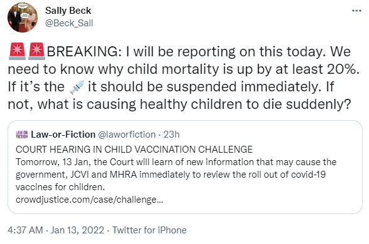Image resolution: width=369 pixels, height=244 pixels.
Task: Click the 'die suddenly' tweet line
Action: pyautogui.click(x=179, y=104)
